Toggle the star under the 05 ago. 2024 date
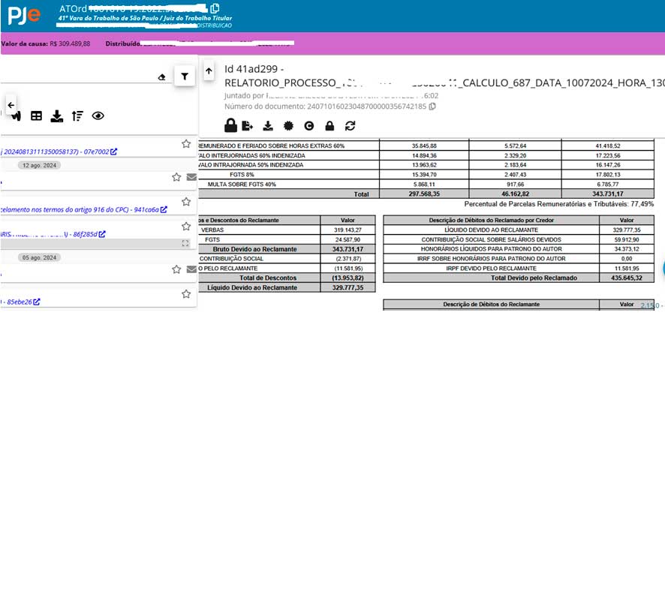This screenshot has height=598, width=665. [x=176, y=269]
